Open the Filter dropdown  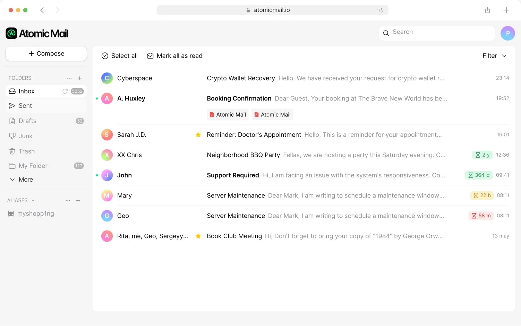(x=495, y=56)
